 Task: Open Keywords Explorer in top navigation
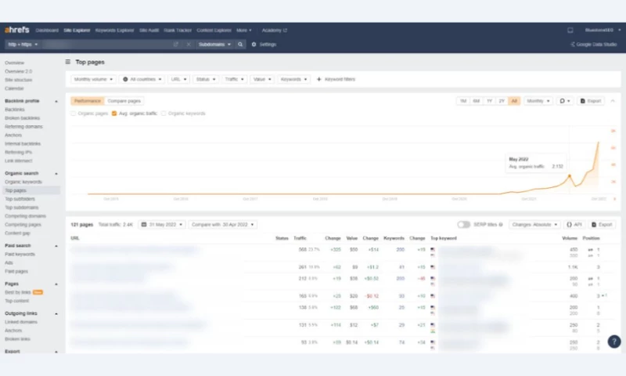pyautogui.click(x=114, y=31)
